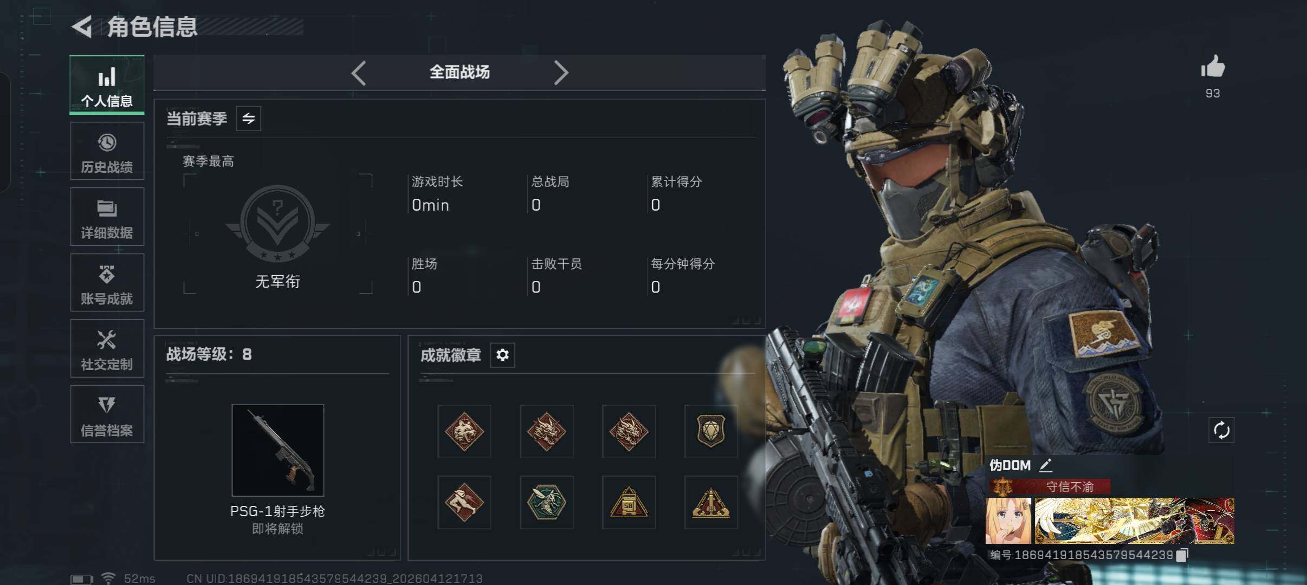Open the 社交定制 tab
Viewport: 1307px width, 585px height.
pyautogui.click(x=107, y=348)
